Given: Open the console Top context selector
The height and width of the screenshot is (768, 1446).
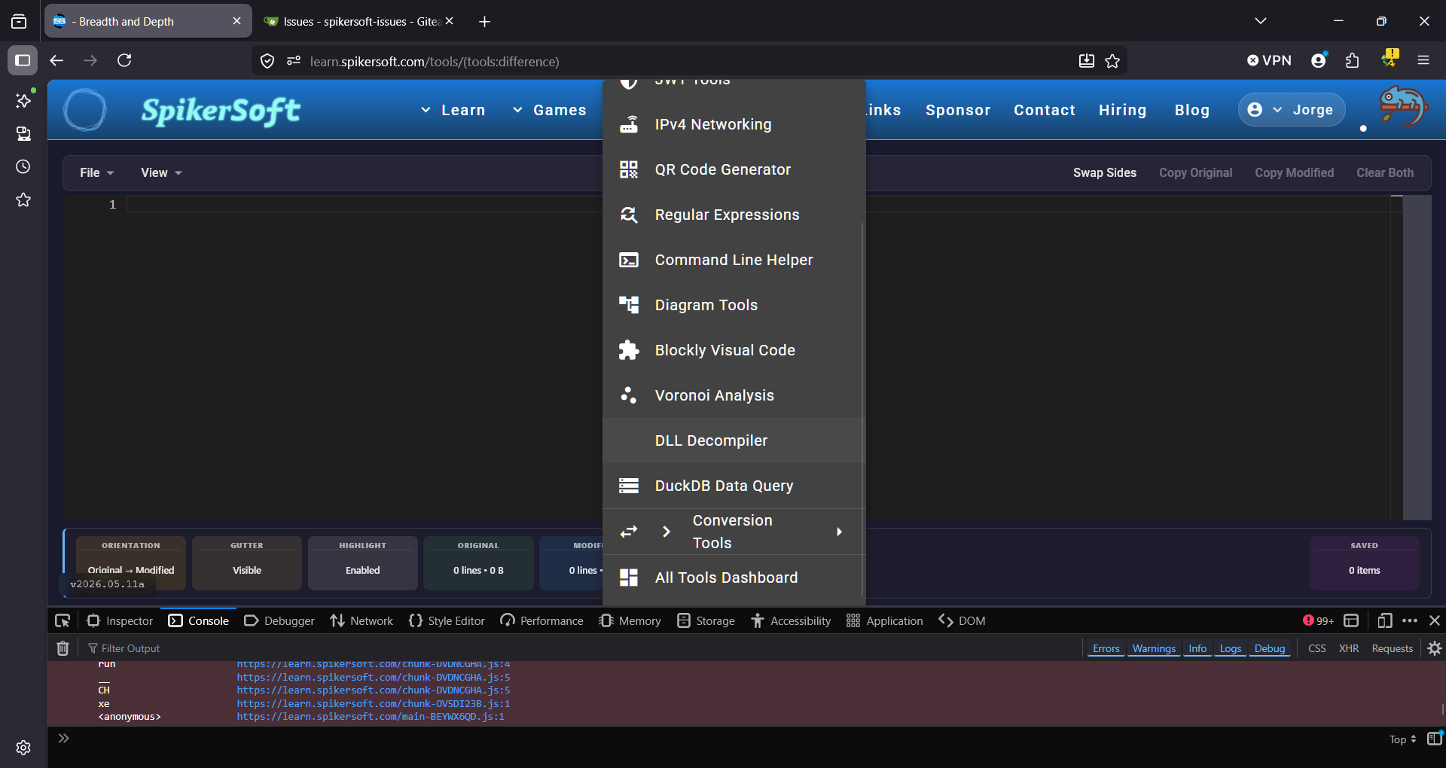Looking at the screenshot, I should pos(1403,739).
